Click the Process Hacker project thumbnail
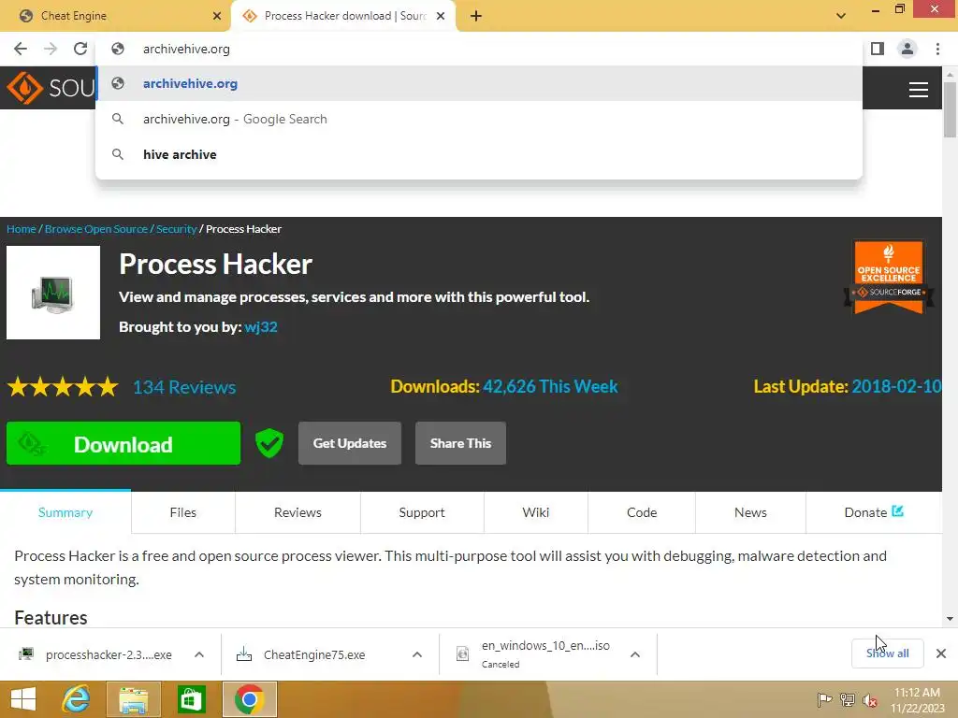The width and height of the screenshot is (958, 718). (x=53, y=293)
